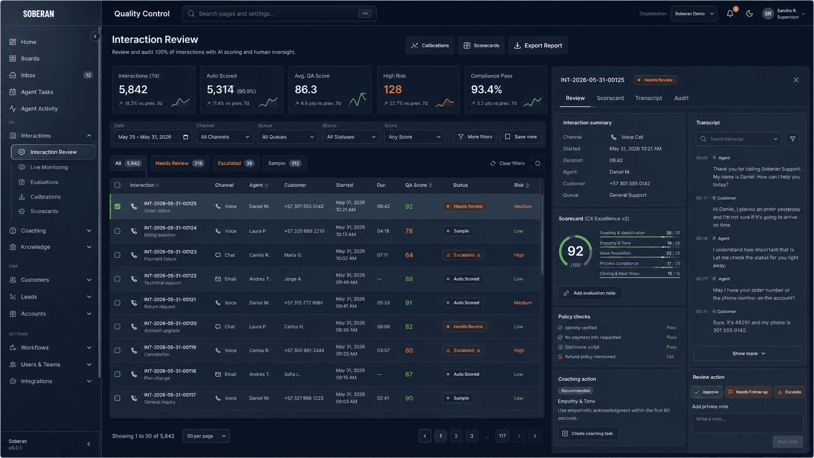Click the Sandra R. avatar SR
The image size is (814, 458).
tap(768, 14)
